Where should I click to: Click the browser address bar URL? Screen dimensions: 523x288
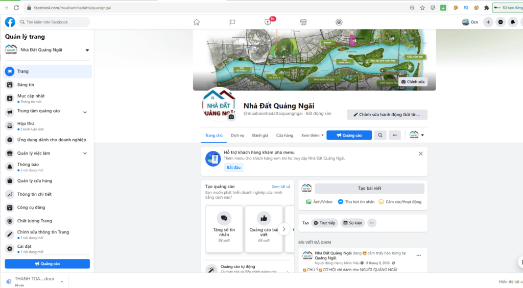(73, 8)
